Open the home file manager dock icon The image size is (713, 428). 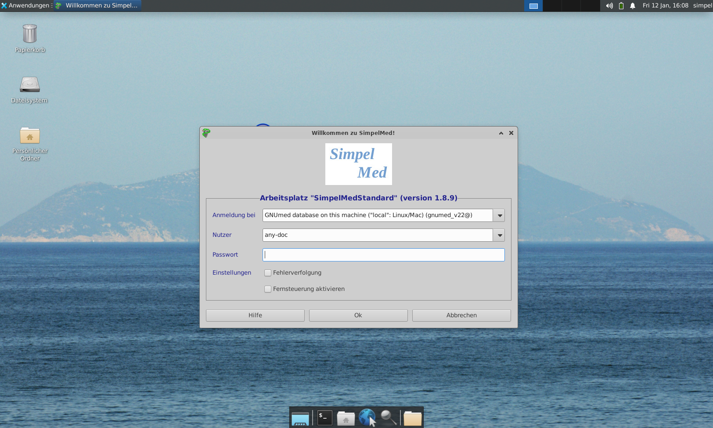pos(346,418)
